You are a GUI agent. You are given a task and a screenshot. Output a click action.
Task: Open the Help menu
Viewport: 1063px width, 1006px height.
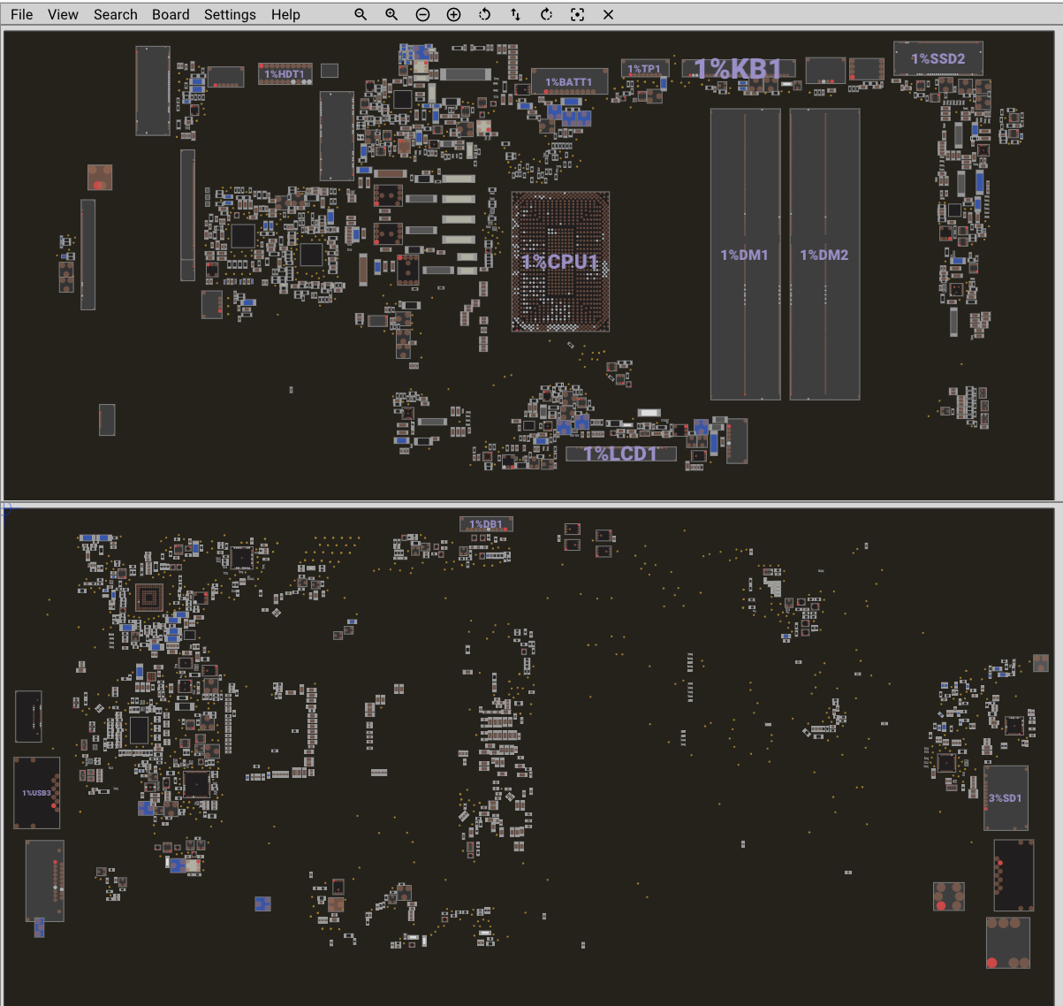(x=285, y=15)
